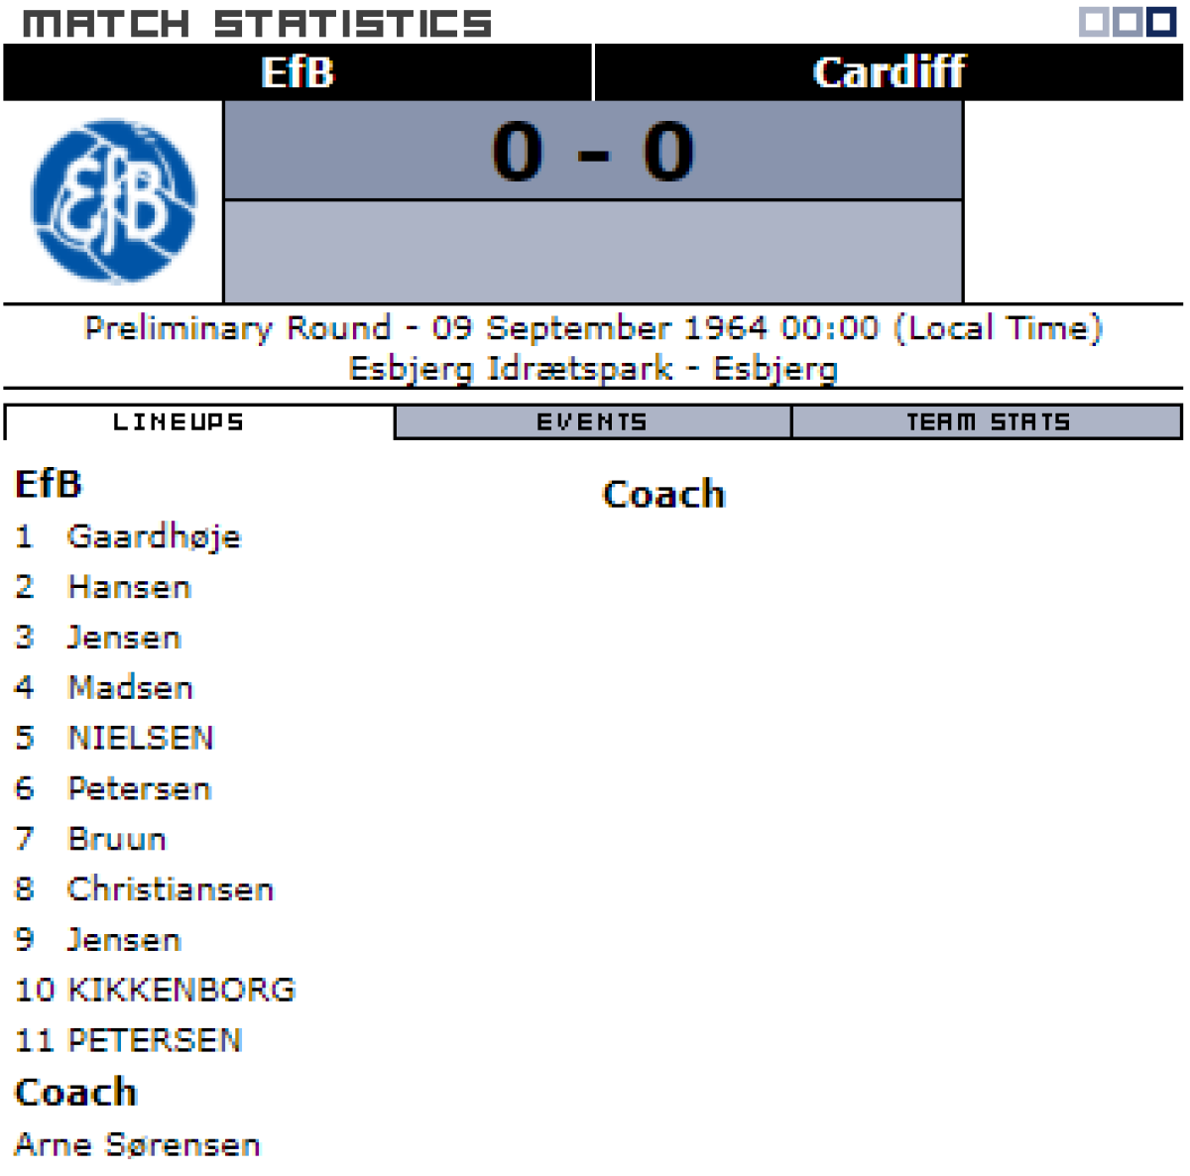Click the lightest square icon at top right
This screenshot has height=1176, width=1190.
tap(1094, 22)
